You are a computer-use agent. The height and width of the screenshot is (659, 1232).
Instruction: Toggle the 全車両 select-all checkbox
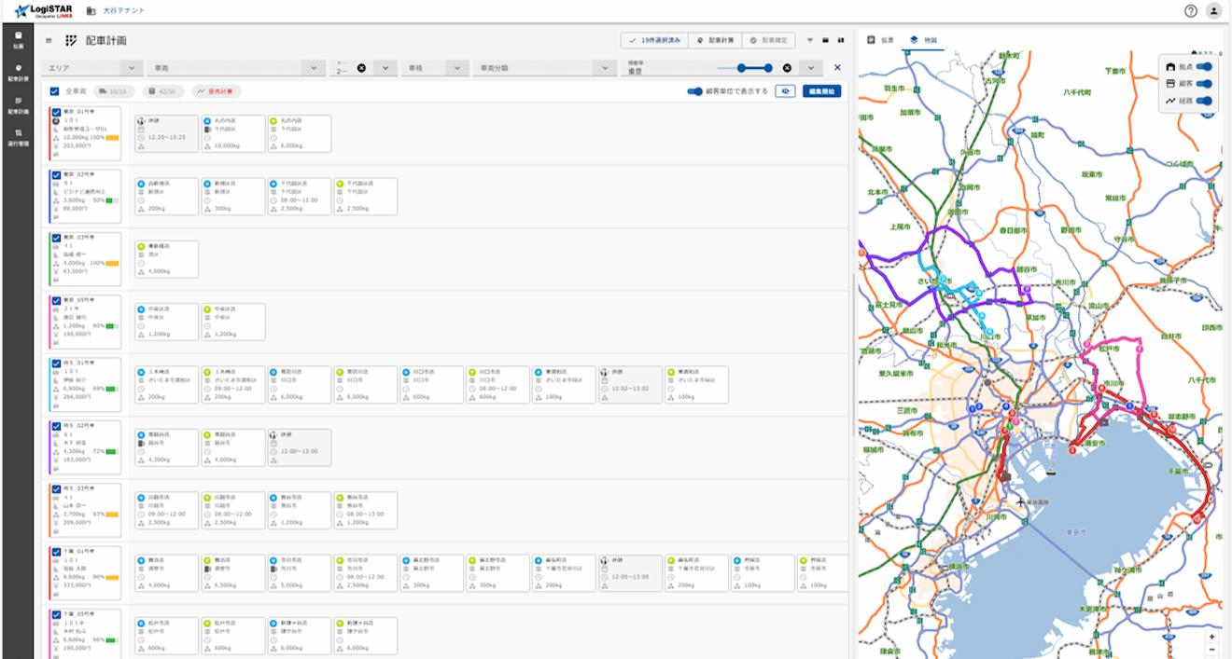(54, 91)
